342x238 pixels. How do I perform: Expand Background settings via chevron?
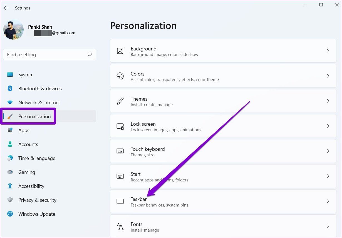coord(328,51)
